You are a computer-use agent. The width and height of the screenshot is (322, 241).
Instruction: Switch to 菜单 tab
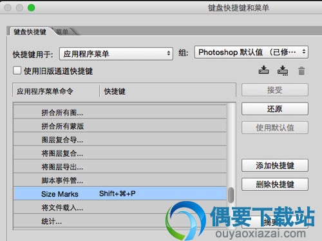(x=62, y=32)
